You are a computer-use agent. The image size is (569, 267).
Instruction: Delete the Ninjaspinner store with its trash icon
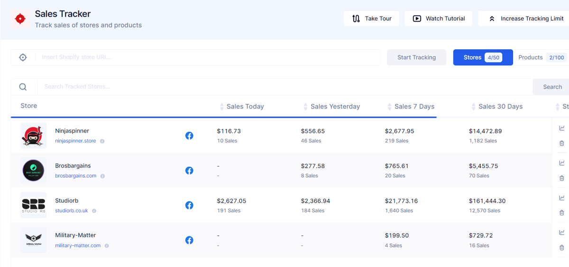(x=562, y=143)
